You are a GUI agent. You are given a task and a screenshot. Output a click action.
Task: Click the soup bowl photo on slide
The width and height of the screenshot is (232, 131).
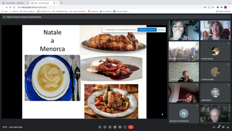(53, 78)
